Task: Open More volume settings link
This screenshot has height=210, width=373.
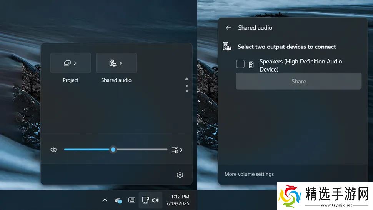Action: click(x=249, y=174)
